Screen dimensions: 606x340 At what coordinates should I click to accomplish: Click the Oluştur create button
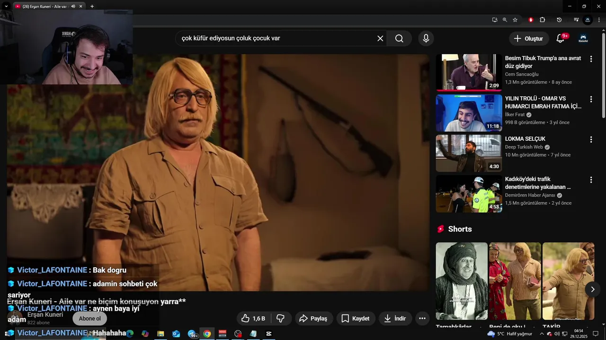pyautogui.click(x=529, y=39)
